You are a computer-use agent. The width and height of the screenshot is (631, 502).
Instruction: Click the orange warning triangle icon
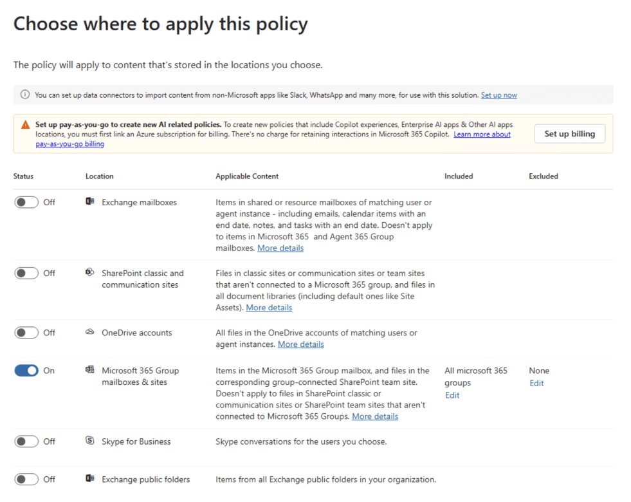point(25,125)
